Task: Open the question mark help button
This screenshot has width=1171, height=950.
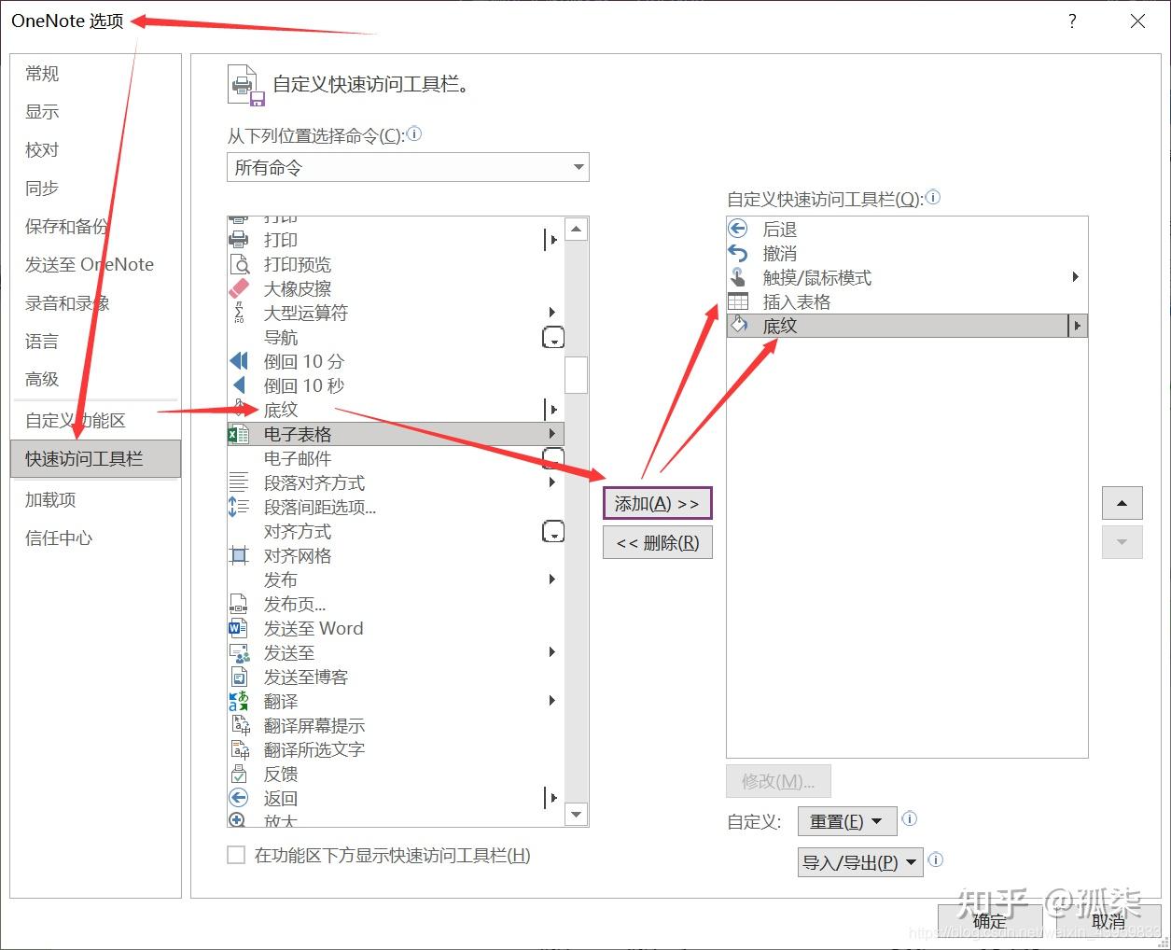Action: pos(1072,21)
